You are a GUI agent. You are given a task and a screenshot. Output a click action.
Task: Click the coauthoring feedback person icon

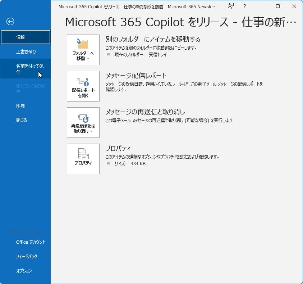pos(231,6)
